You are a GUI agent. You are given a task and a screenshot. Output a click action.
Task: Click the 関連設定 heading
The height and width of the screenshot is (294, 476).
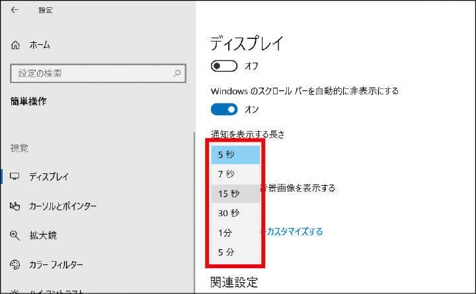point(234,282)
